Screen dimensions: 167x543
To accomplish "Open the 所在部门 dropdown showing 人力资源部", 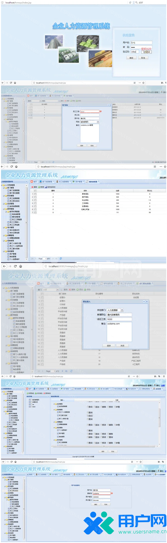I will tap(122, 310).
